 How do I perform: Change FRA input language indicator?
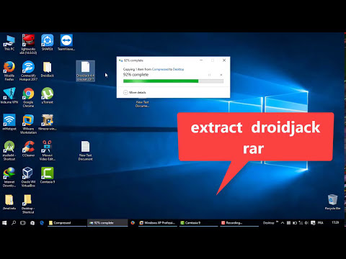click(320, 223)
